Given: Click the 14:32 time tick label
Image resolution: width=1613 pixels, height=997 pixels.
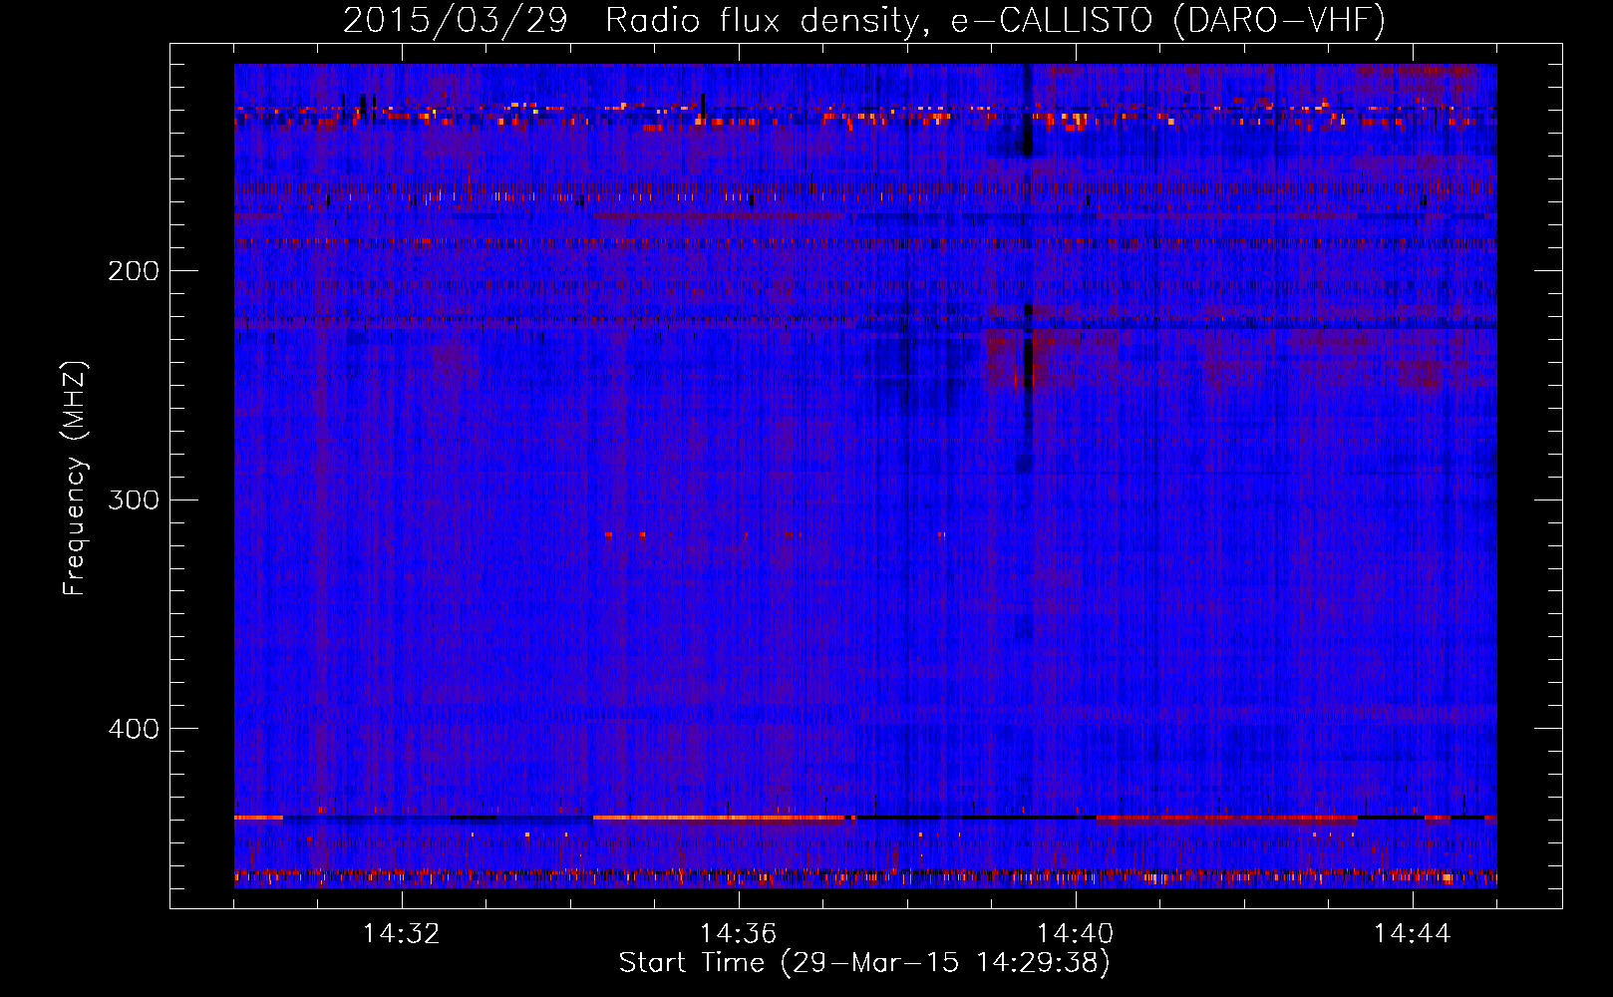Looking at the screenshot, I should click(x=401, y=934).
